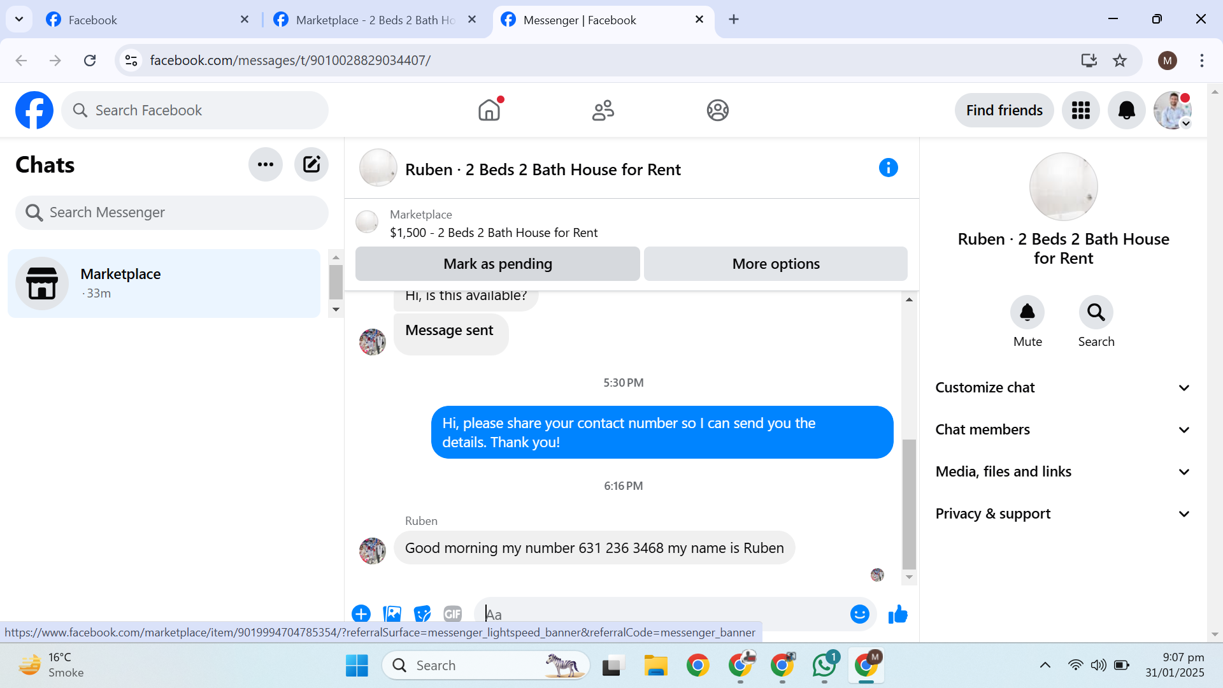This screenshot has width=1223, height=688.
Task: Open chat options three-dots button
Action: click(266, 164)
